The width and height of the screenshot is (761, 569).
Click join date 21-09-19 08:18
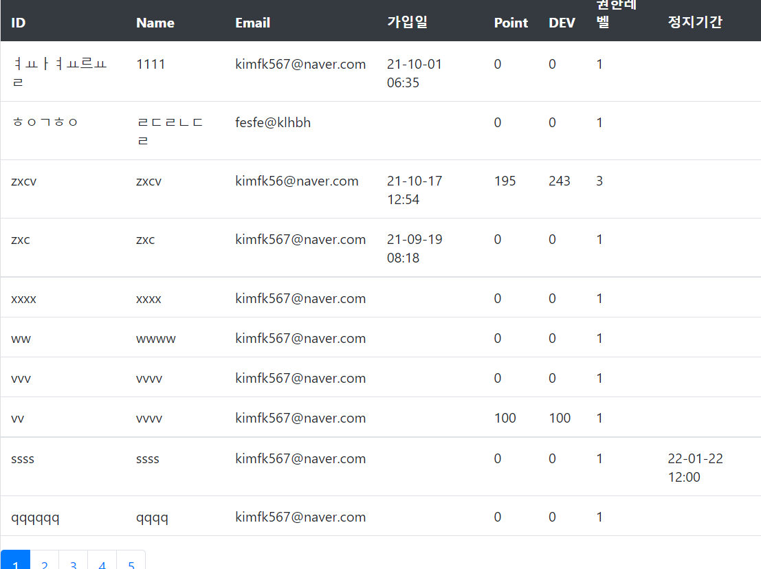click(x=415, y=248)
